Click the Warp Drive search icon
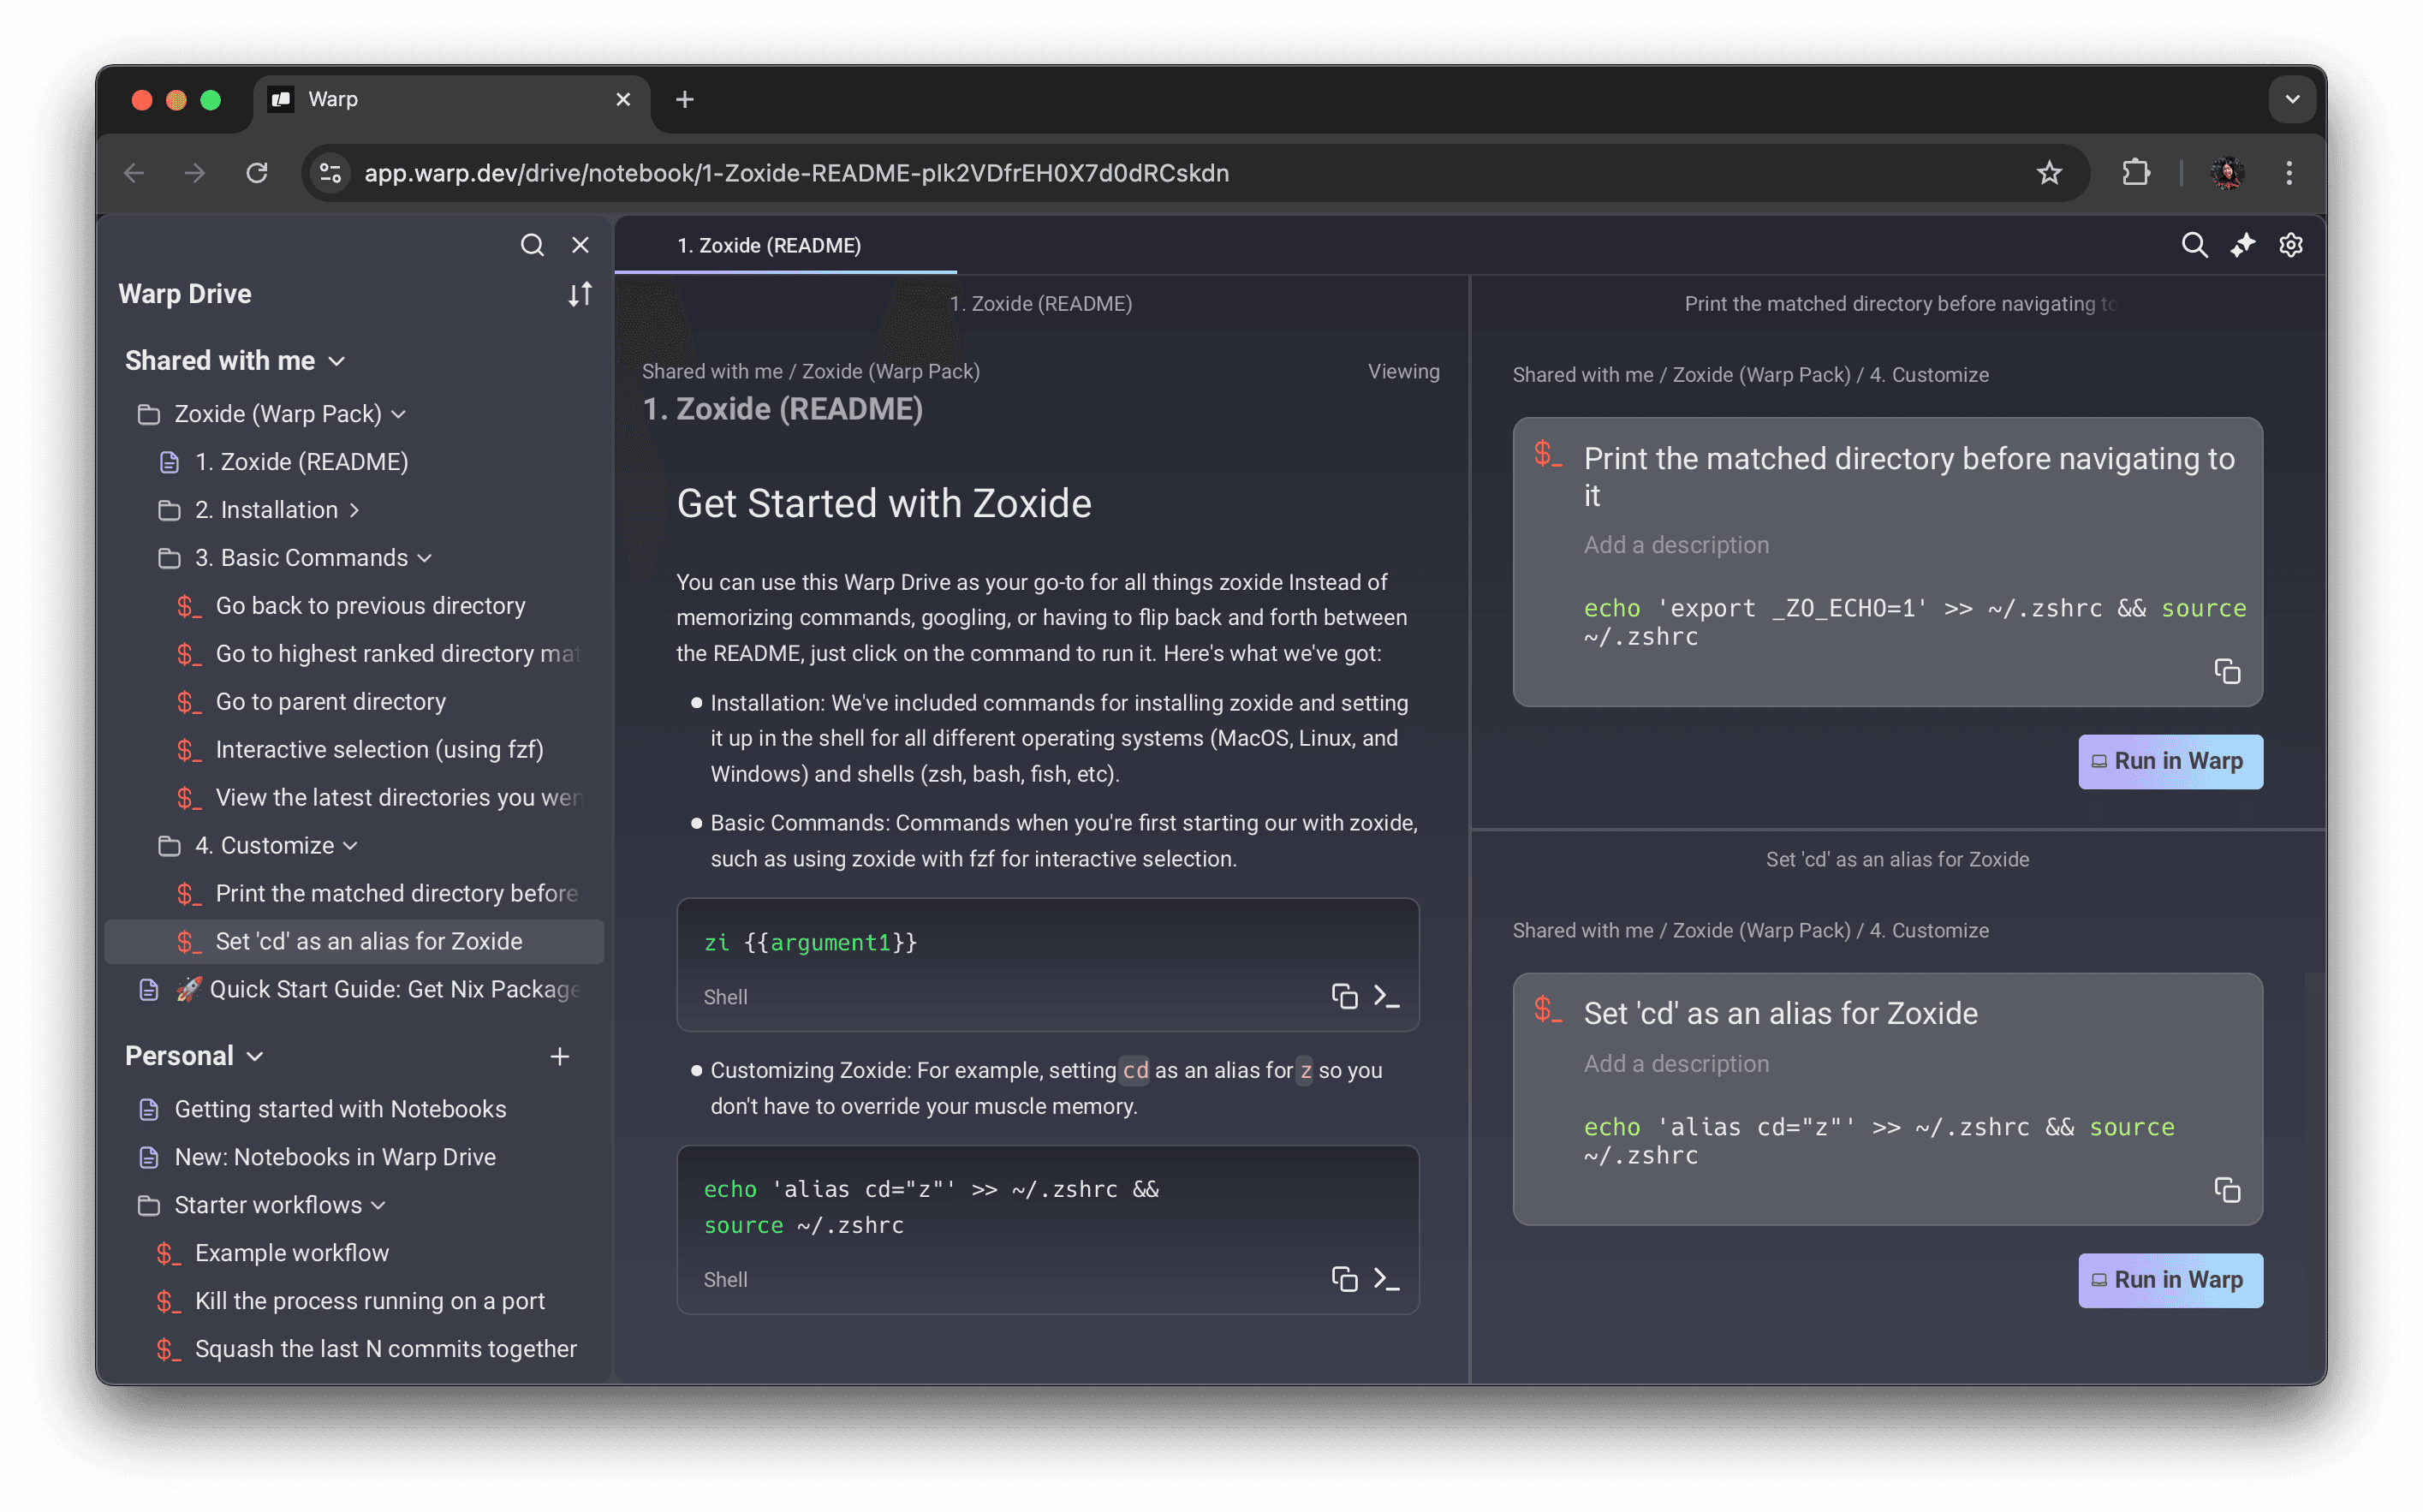The width and height of the screenshot is (2423, 1512). [532, 245]
